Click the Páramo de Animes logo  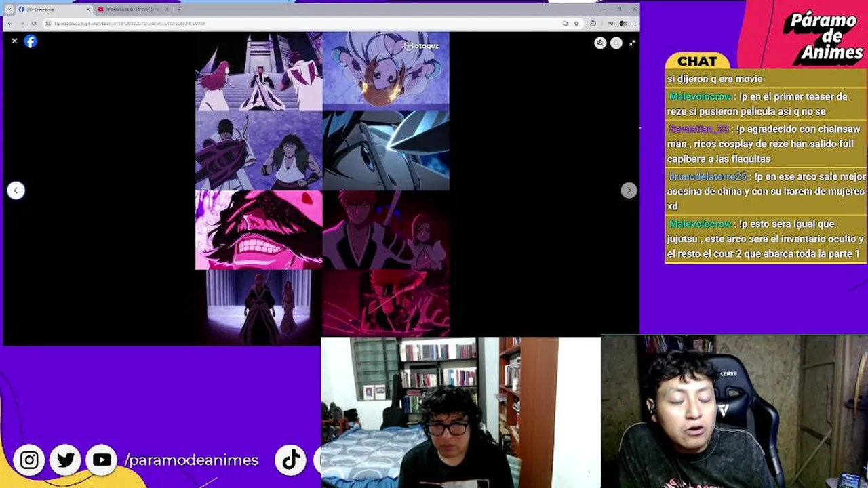pos(822,37)
